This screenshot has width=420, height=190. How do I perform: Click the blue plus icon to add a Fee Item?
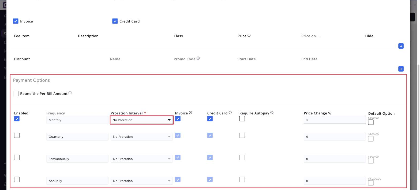click(401, 46)
